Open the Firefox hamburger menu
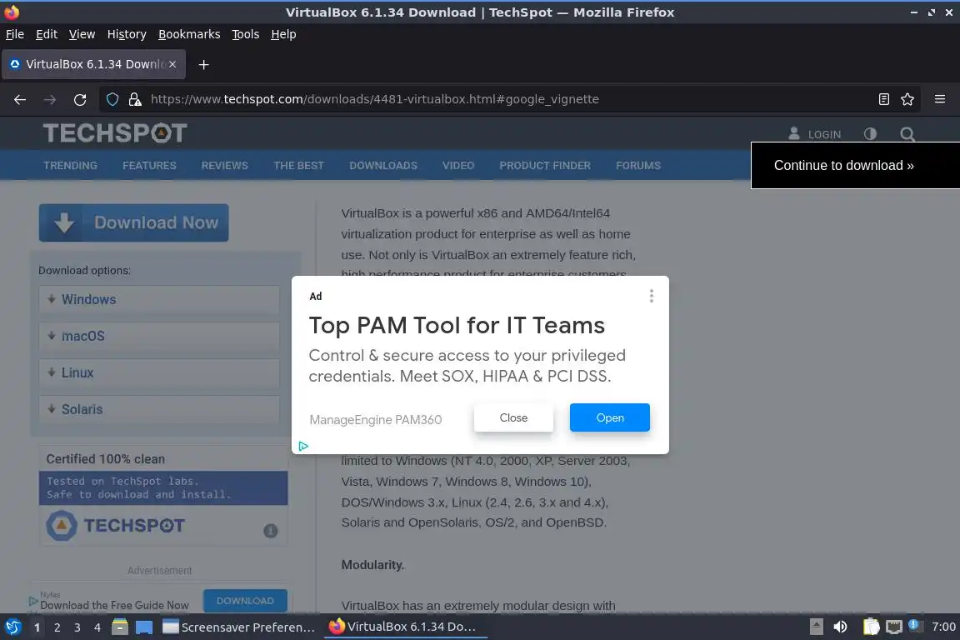The height and width of the screenshot is (640, 960). tap(940, 99)
